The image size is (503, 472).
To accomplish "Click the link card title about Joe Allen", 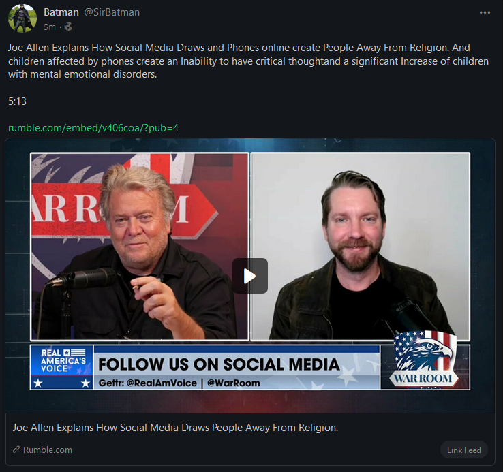I will pyautogui.click(x=175, y=428).
